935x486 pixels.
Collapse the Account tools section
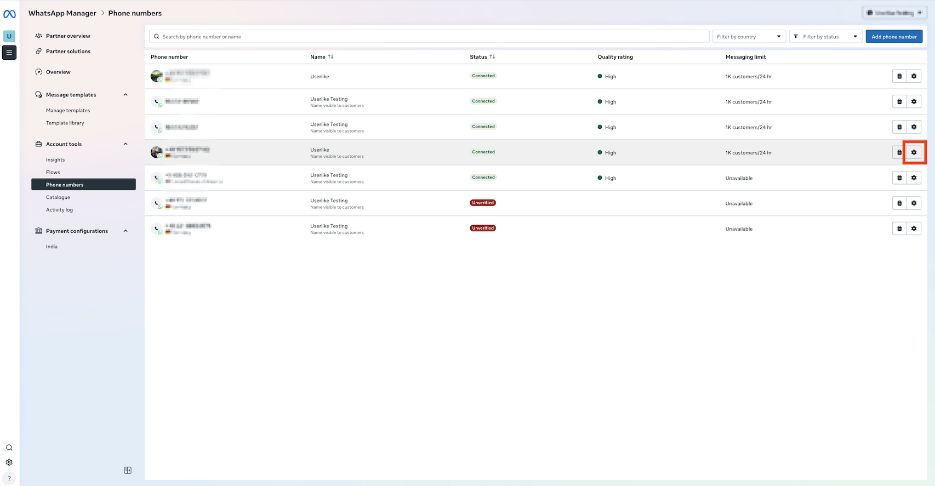(126, 144)
